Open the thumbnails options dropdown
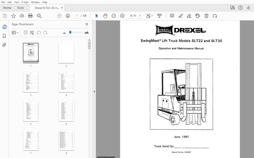This screenshot has height=158, width=254. (15, 33)
